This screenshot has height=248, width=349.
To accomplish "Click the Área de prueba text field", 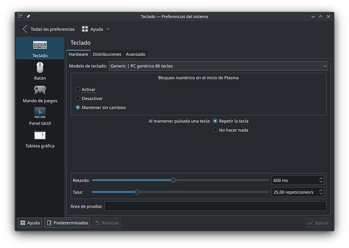I will pyautogui.click(x=215, y=206).
